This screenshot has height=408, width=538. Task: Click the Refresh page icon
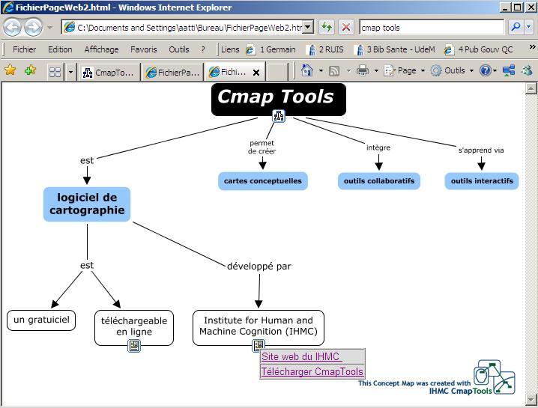coord(326,28)
